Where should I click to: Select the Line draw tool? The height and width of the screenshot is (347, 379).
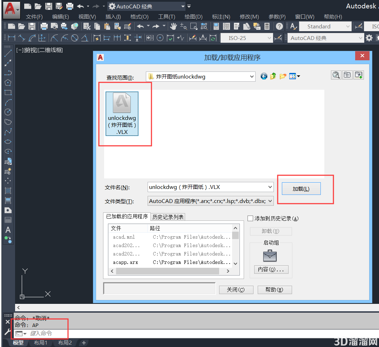click(x=8, y=53)
